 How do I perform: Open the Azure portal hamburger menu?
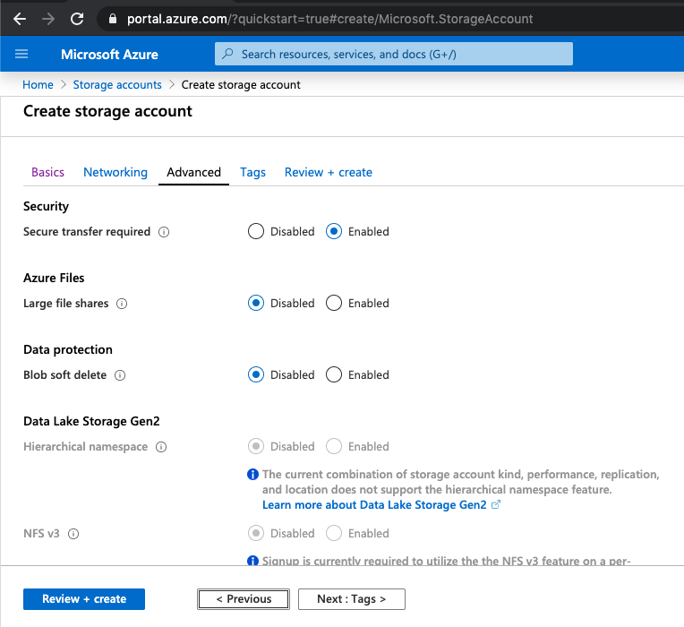21,54
